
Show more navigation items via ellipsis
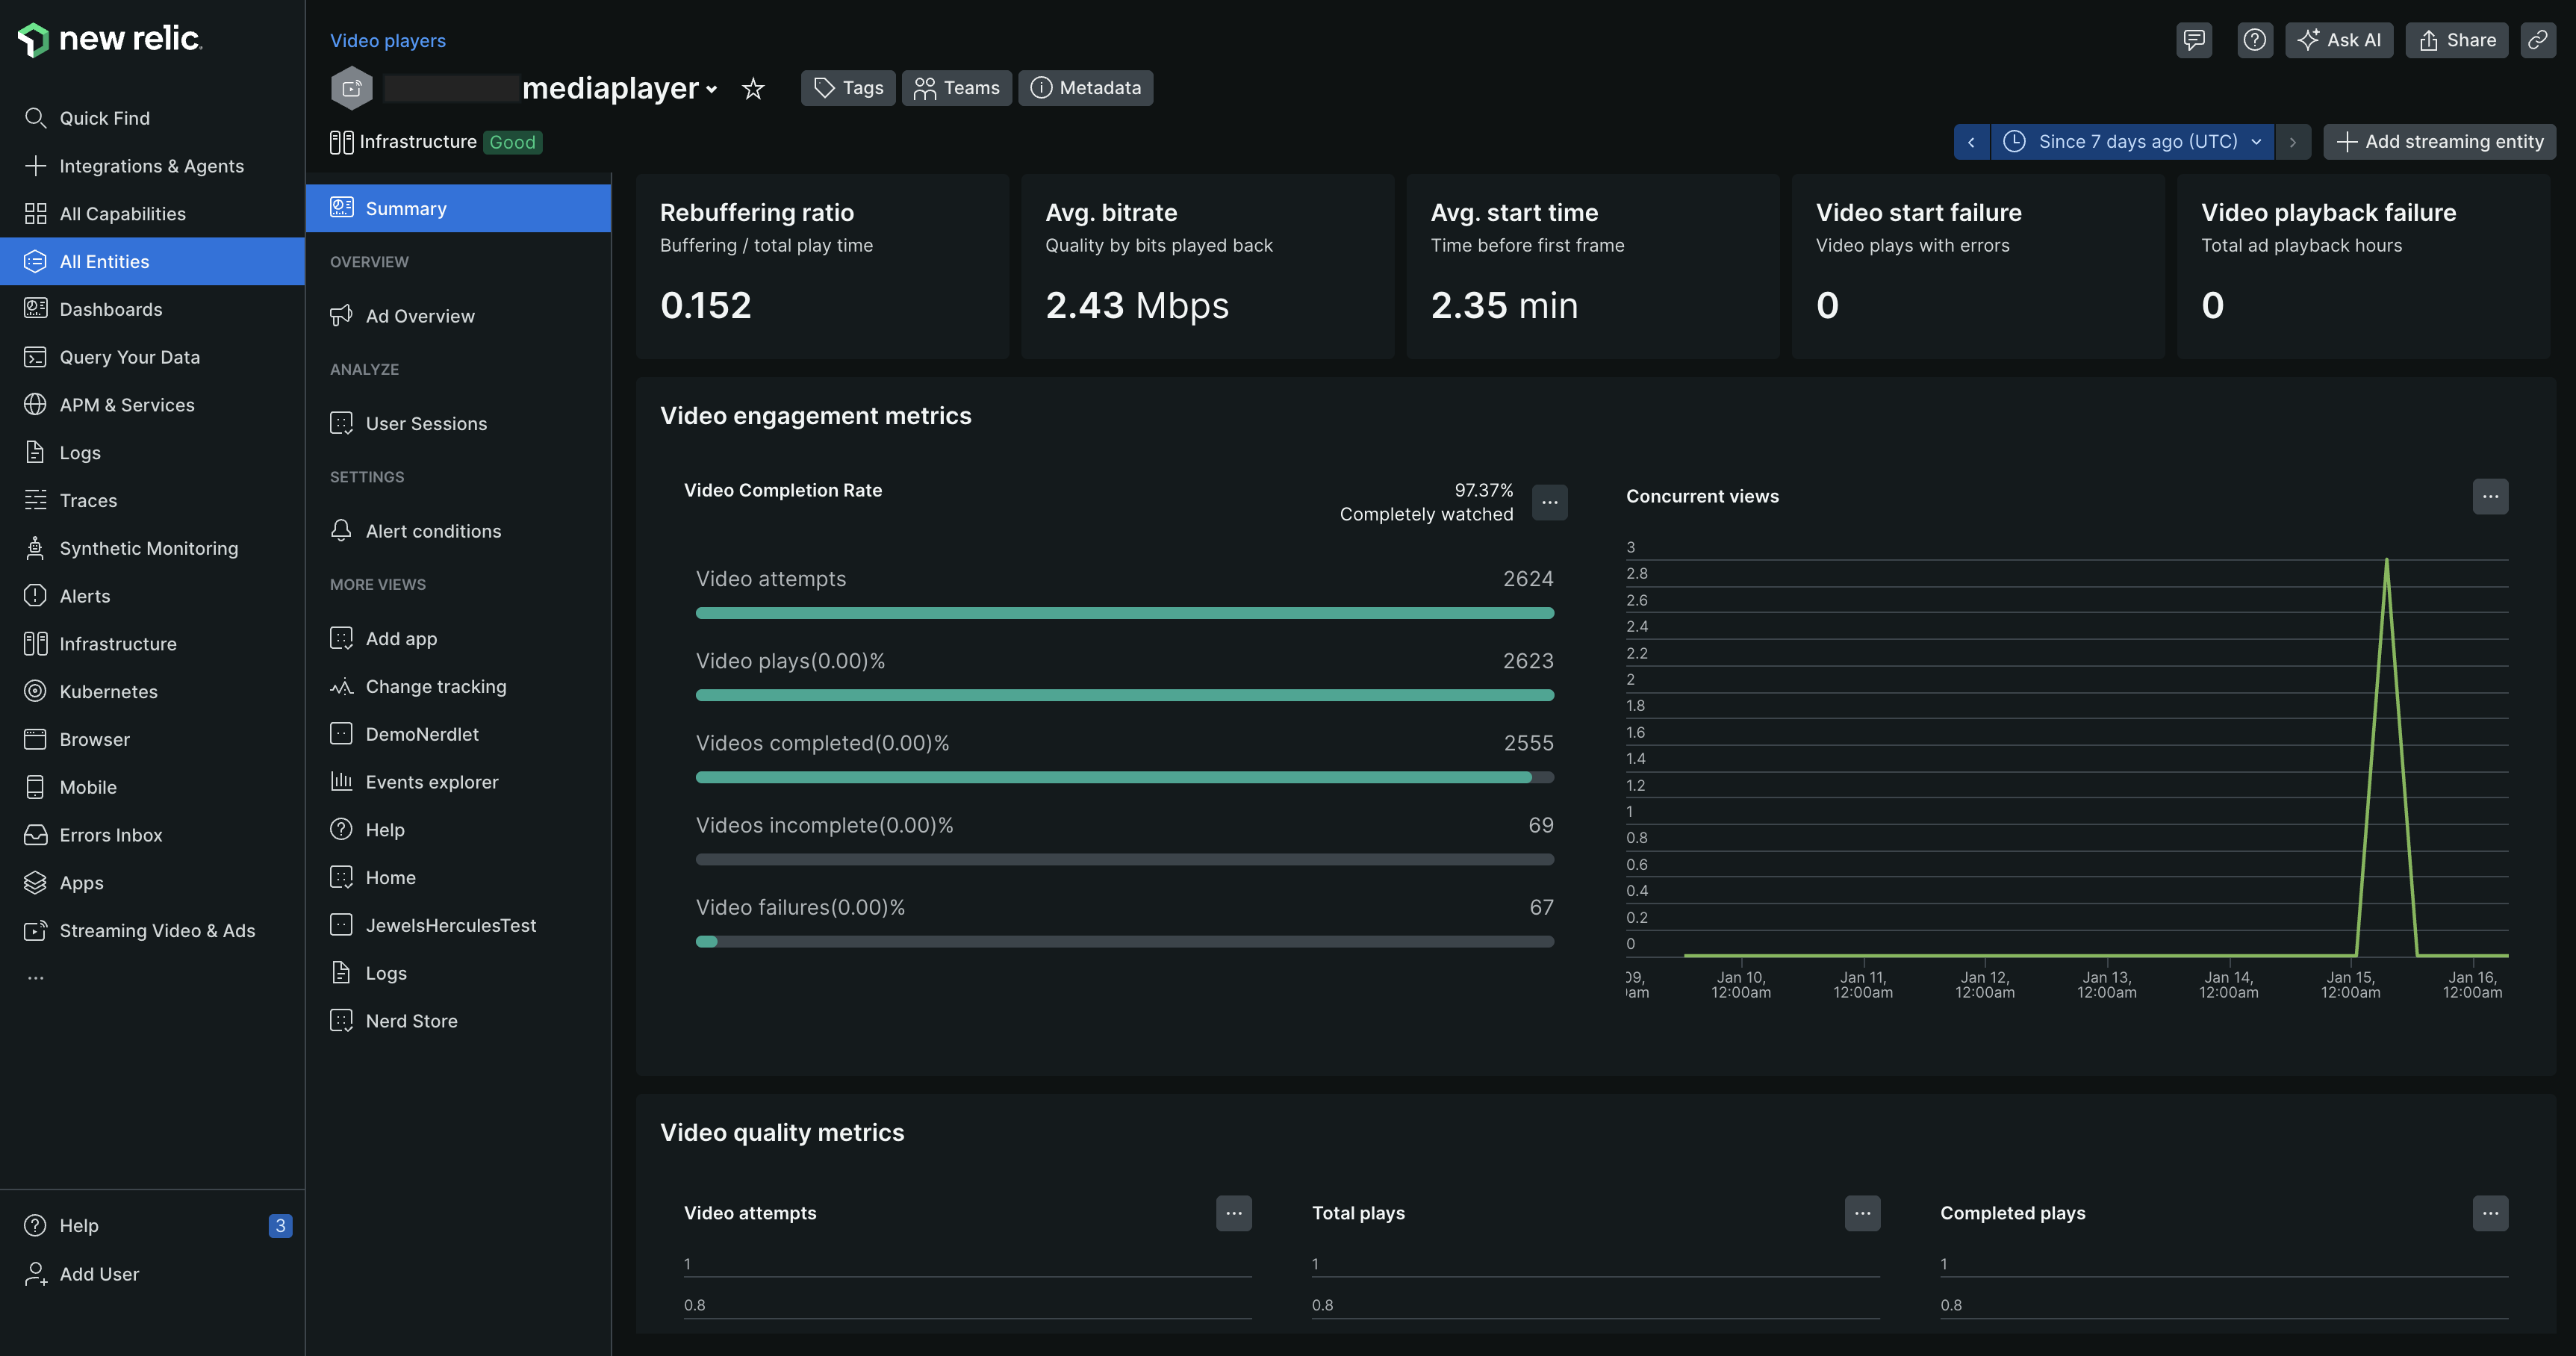pyautogui.click(x=36, y=978)
